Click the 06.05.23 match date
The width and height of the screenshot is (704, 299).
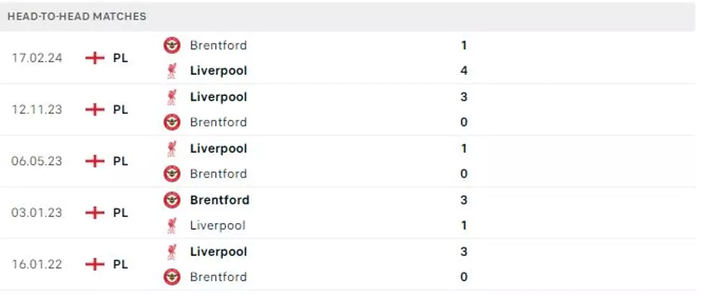point(36,161)
